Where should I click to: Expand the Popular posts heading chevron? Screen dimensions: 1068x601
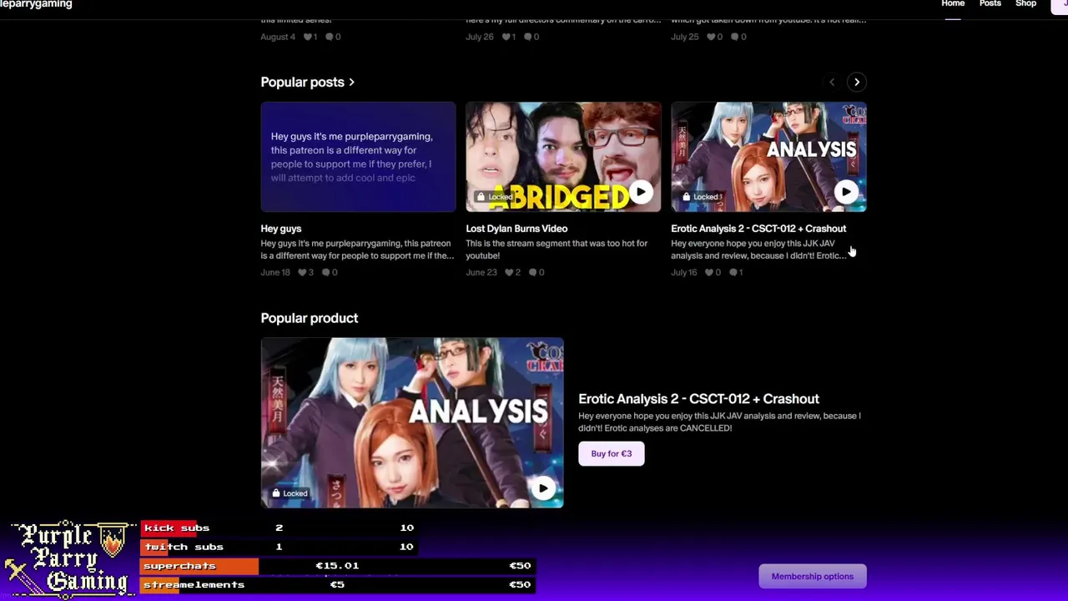351,82
